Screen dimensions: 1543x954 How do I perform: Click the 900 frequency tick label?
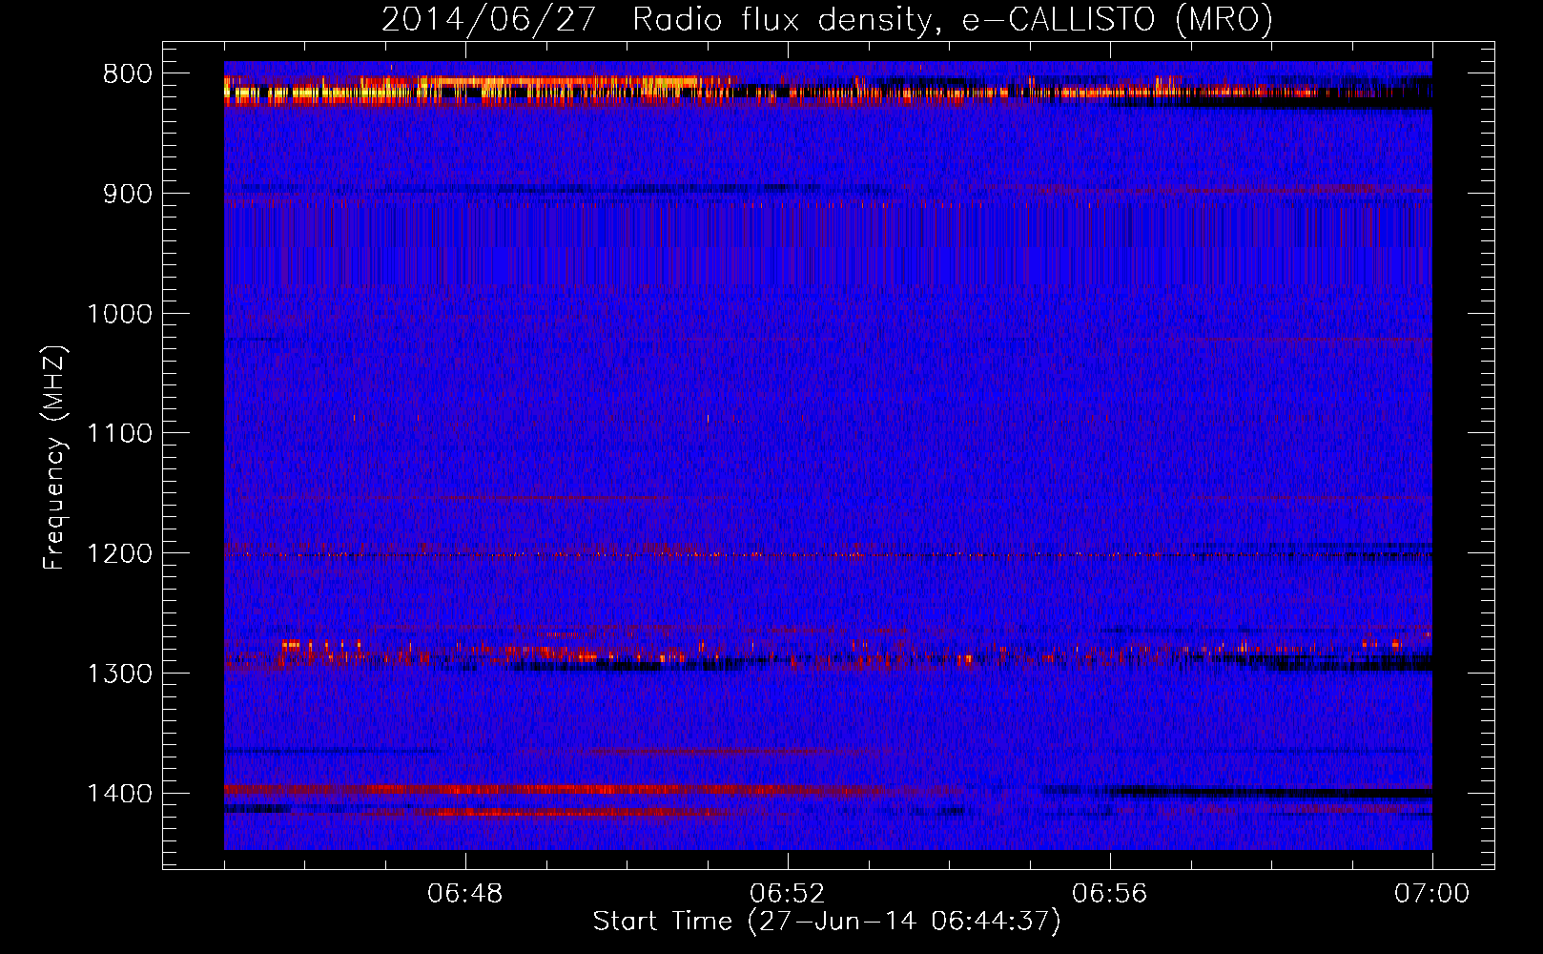click(x=128, y=194)
